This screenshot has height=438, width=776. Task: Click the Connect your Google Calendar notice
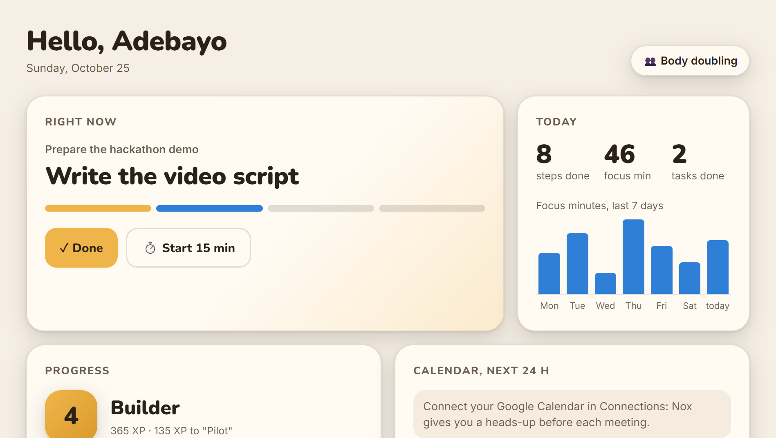tap(572, 414)
